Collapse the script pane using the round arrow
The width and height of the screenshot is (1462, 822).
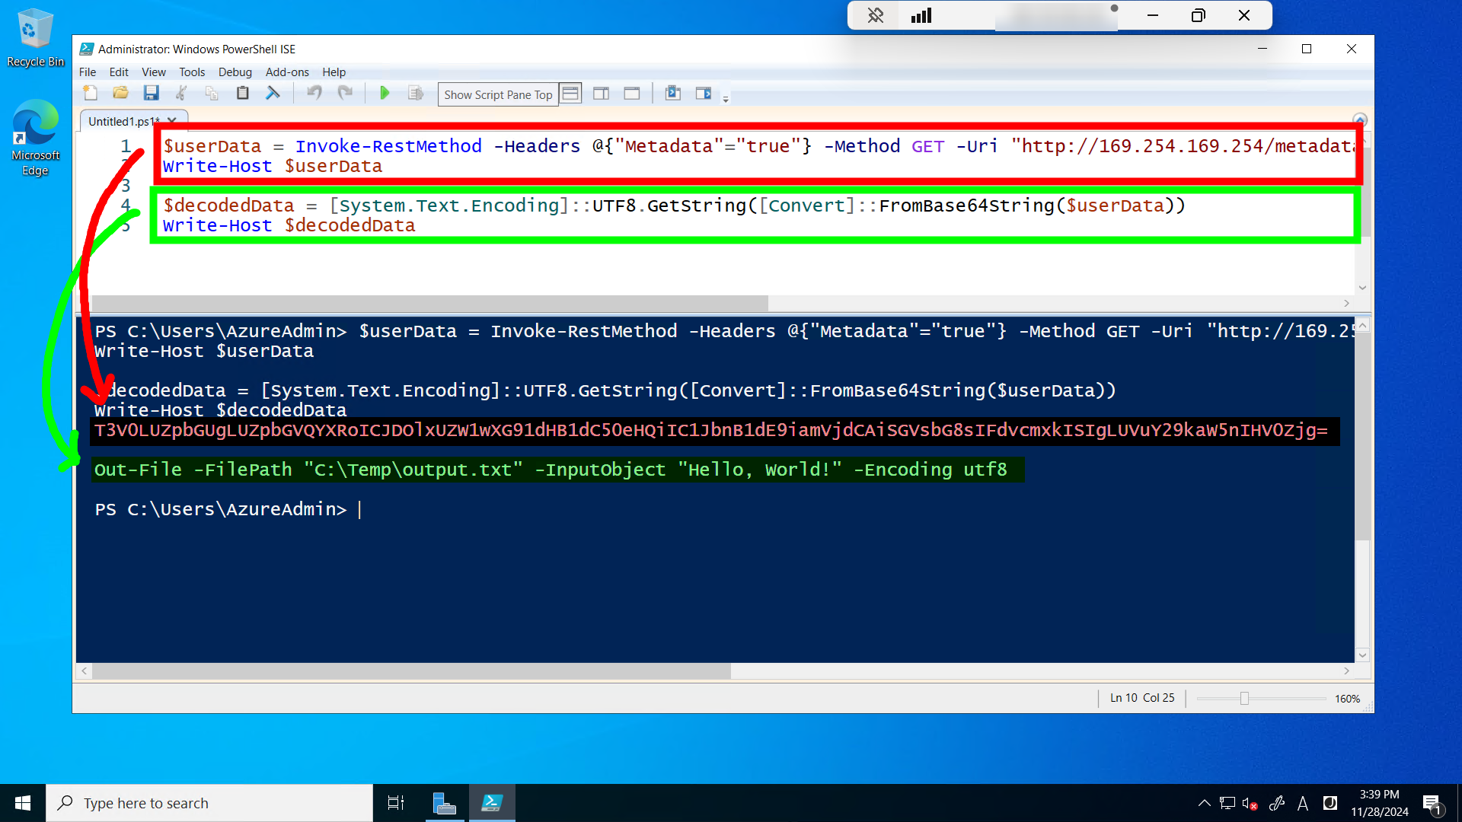click(1360, 119)
